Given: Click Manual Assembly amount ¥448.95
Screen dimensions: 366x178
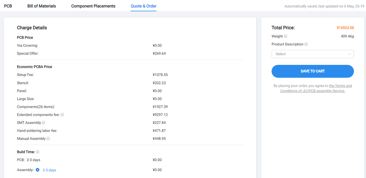Looking at the screenshot, I should [159, 138].
